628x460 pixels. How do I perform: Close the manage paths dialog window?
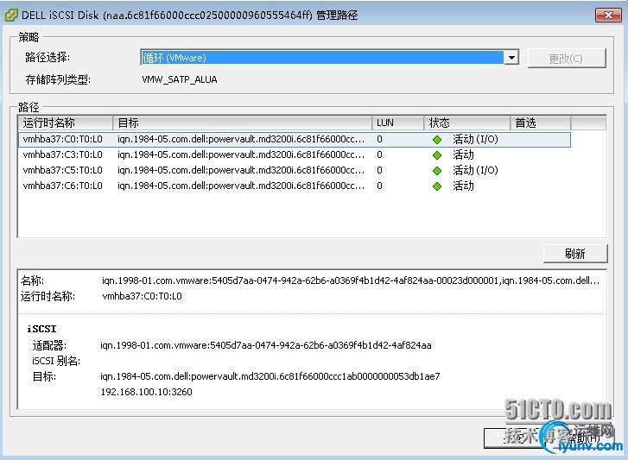608,15
